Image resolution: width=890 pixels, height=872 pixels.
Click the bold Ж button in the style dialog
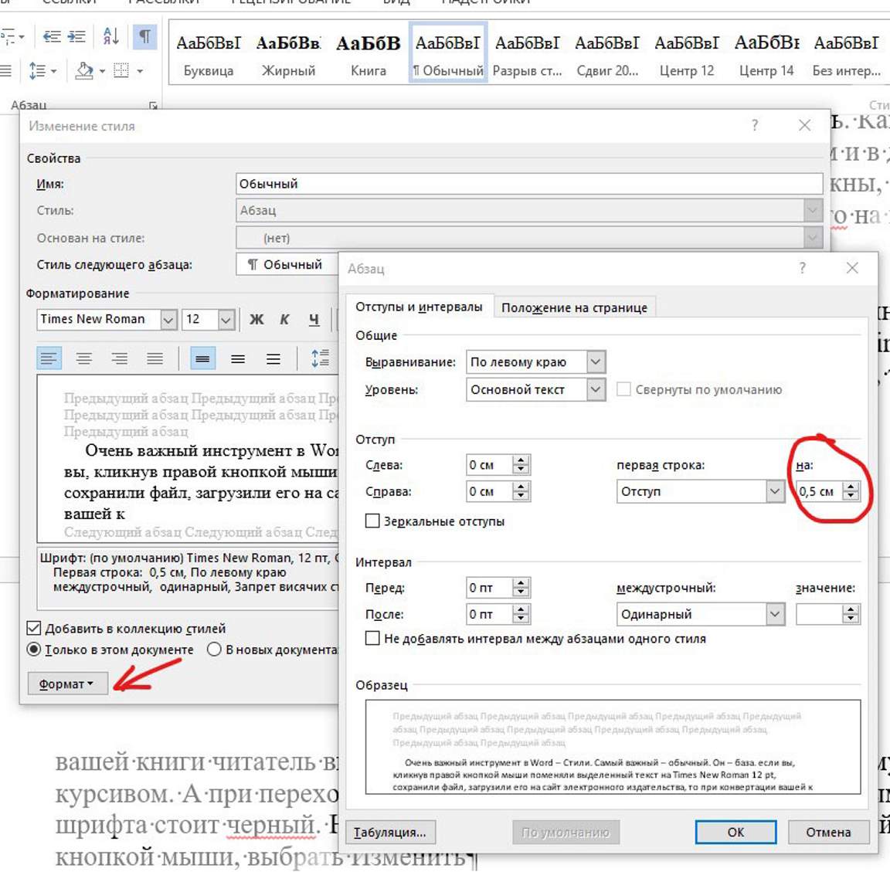pos(256,319)
